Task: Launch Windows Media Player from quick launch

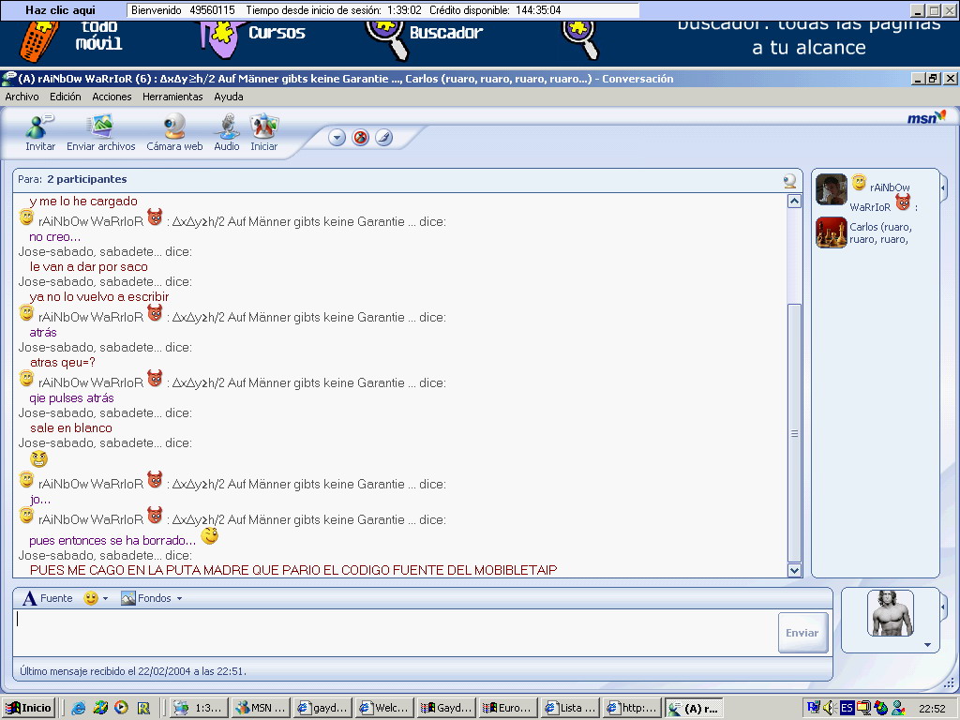Action: (x=121, y=708)
